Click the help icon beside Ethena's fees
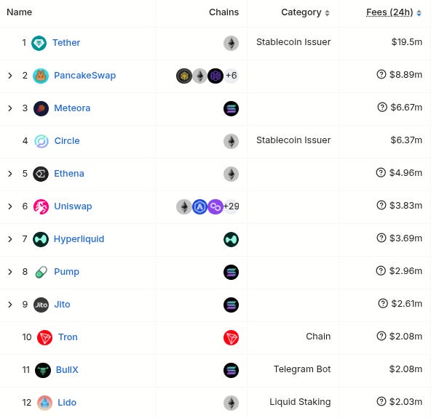Image resolution: width=431 pixels, height=418 pixels. coord(381,172)
